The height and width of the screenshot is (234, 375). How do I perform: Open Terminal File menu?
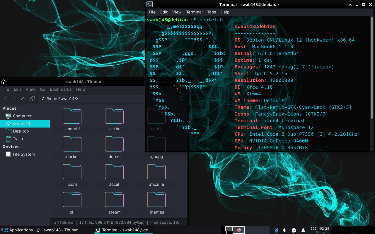[152, 12]
